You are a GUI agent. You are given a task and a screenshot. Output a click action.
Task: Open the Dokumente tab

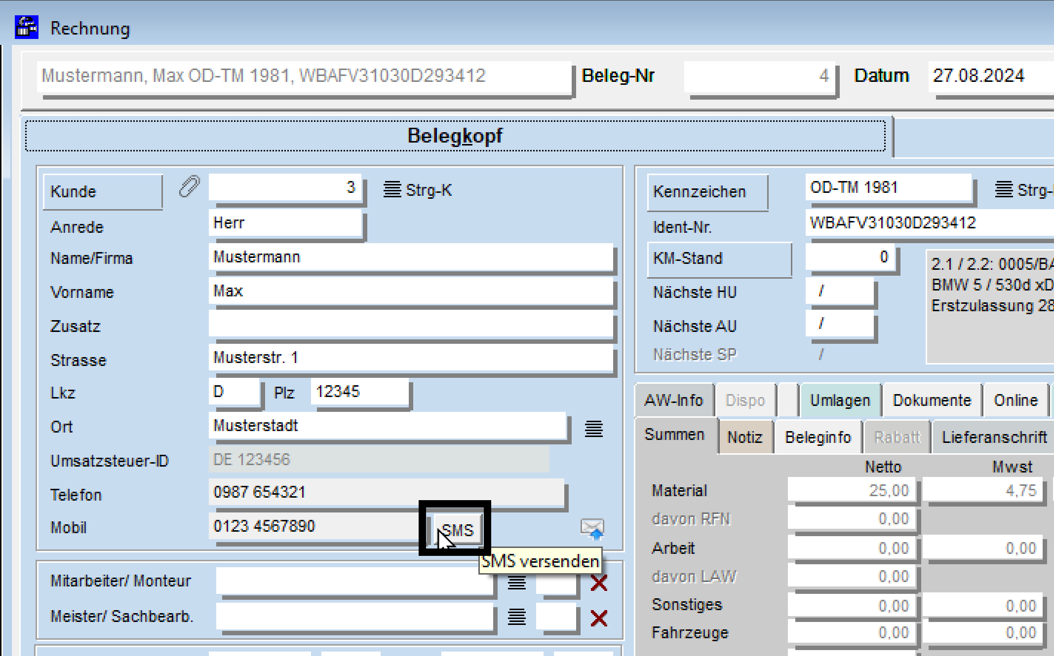tap(932, 400)
